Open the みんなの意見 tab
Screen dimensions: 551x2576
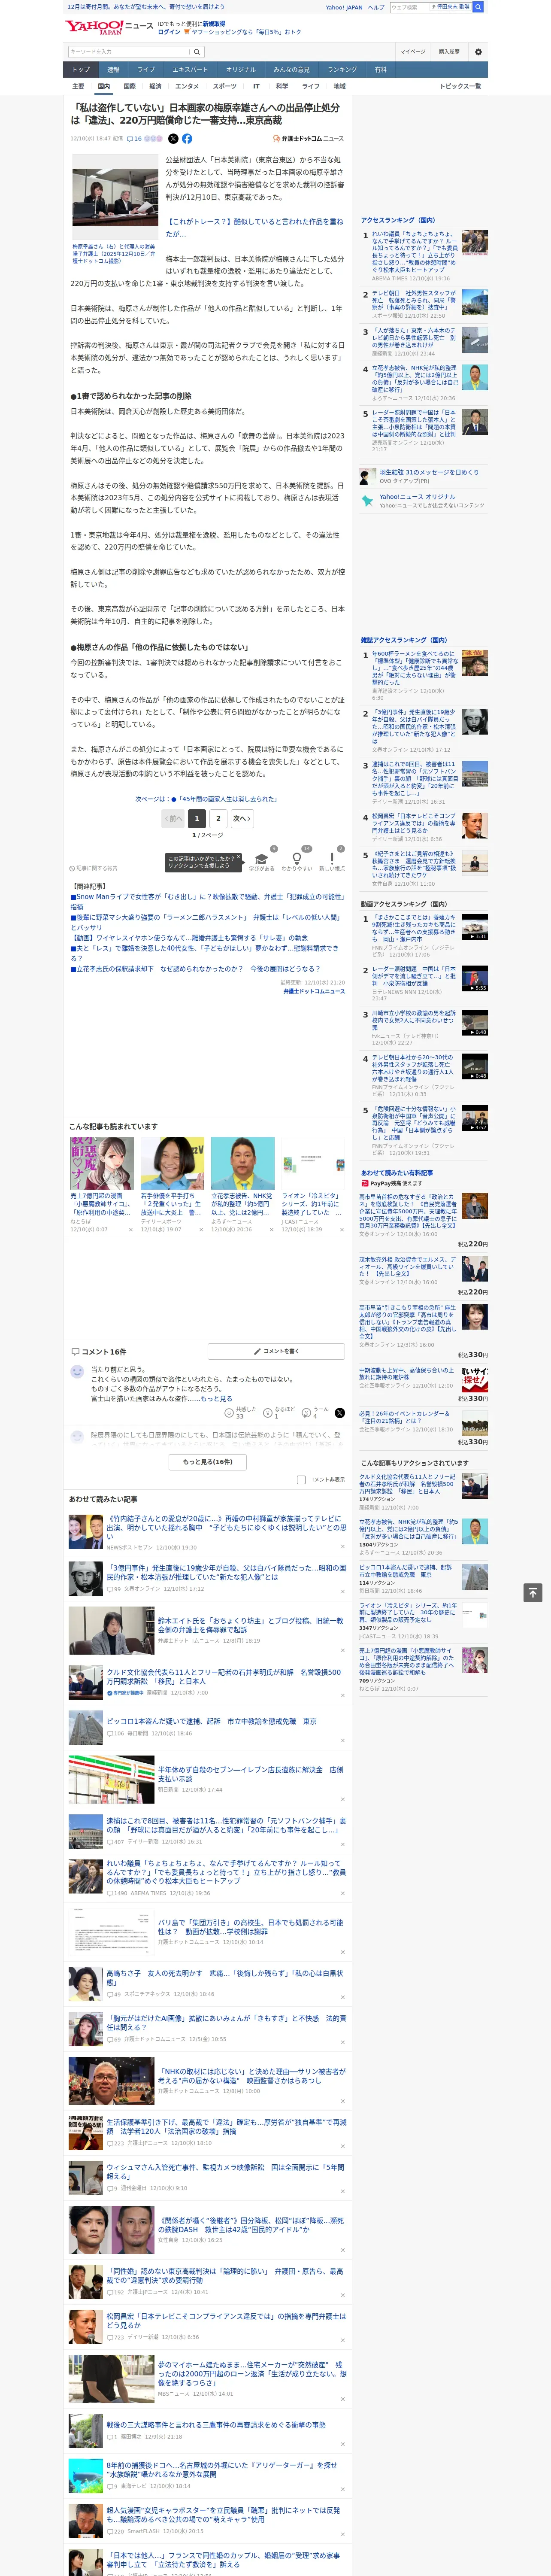(291, 70)
